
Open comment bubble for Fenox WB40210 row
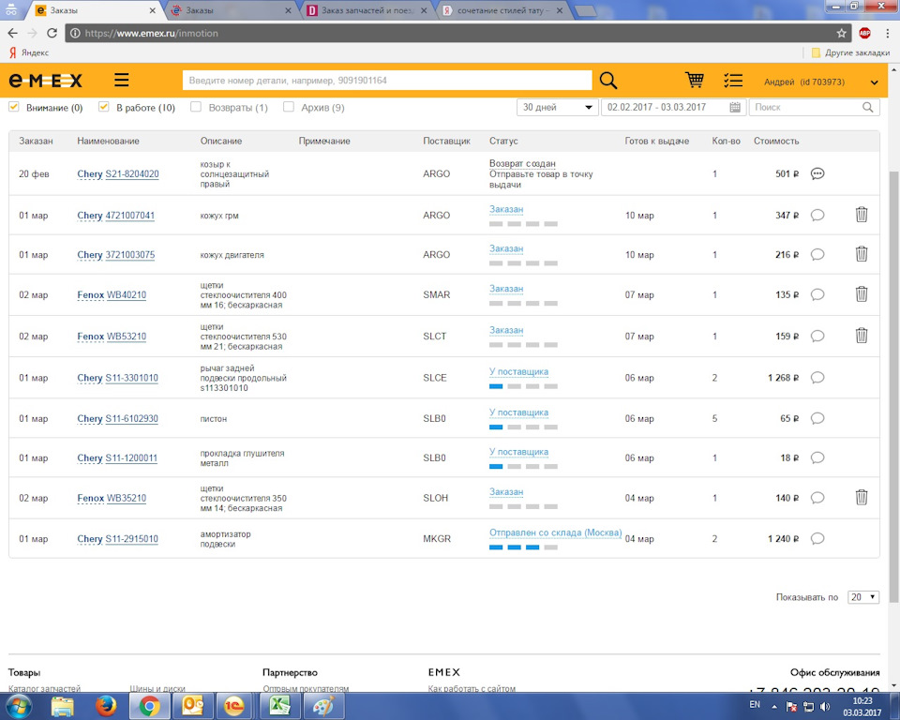[817, 294]
